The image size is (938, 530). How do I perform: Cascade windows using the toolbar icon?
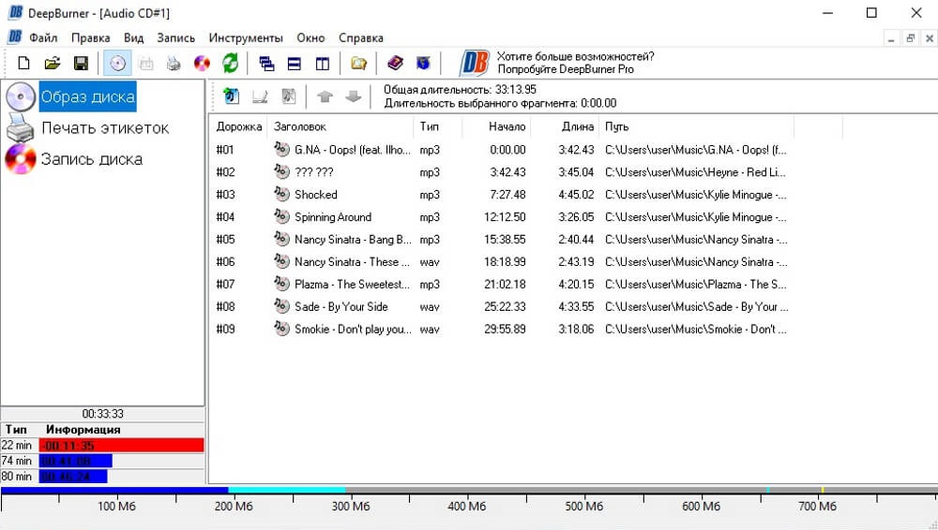[266, 63]
